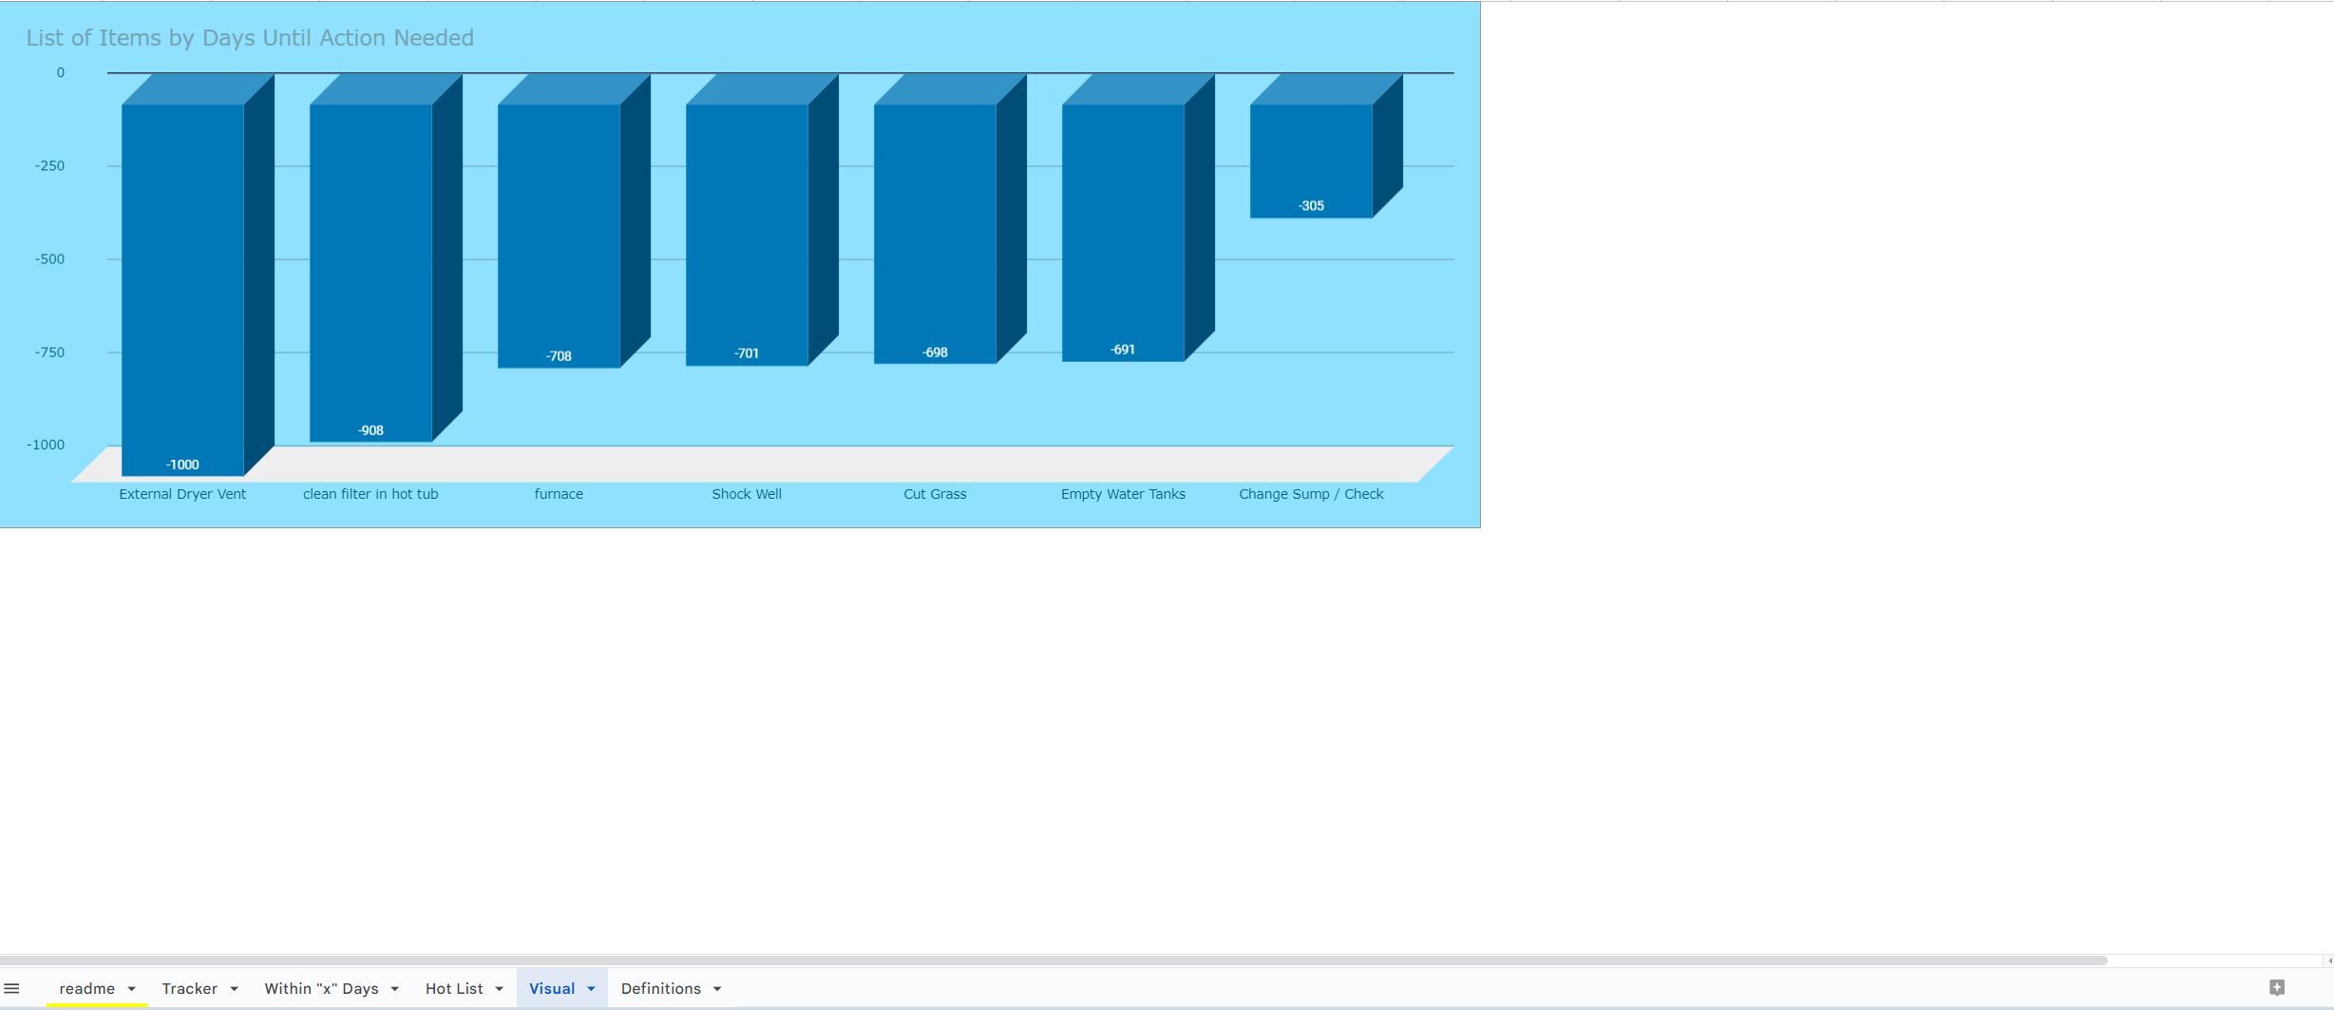Click the explore button at bottom right
The width and height of the screenshot is (2334, 1010).
click(2277, 988)
